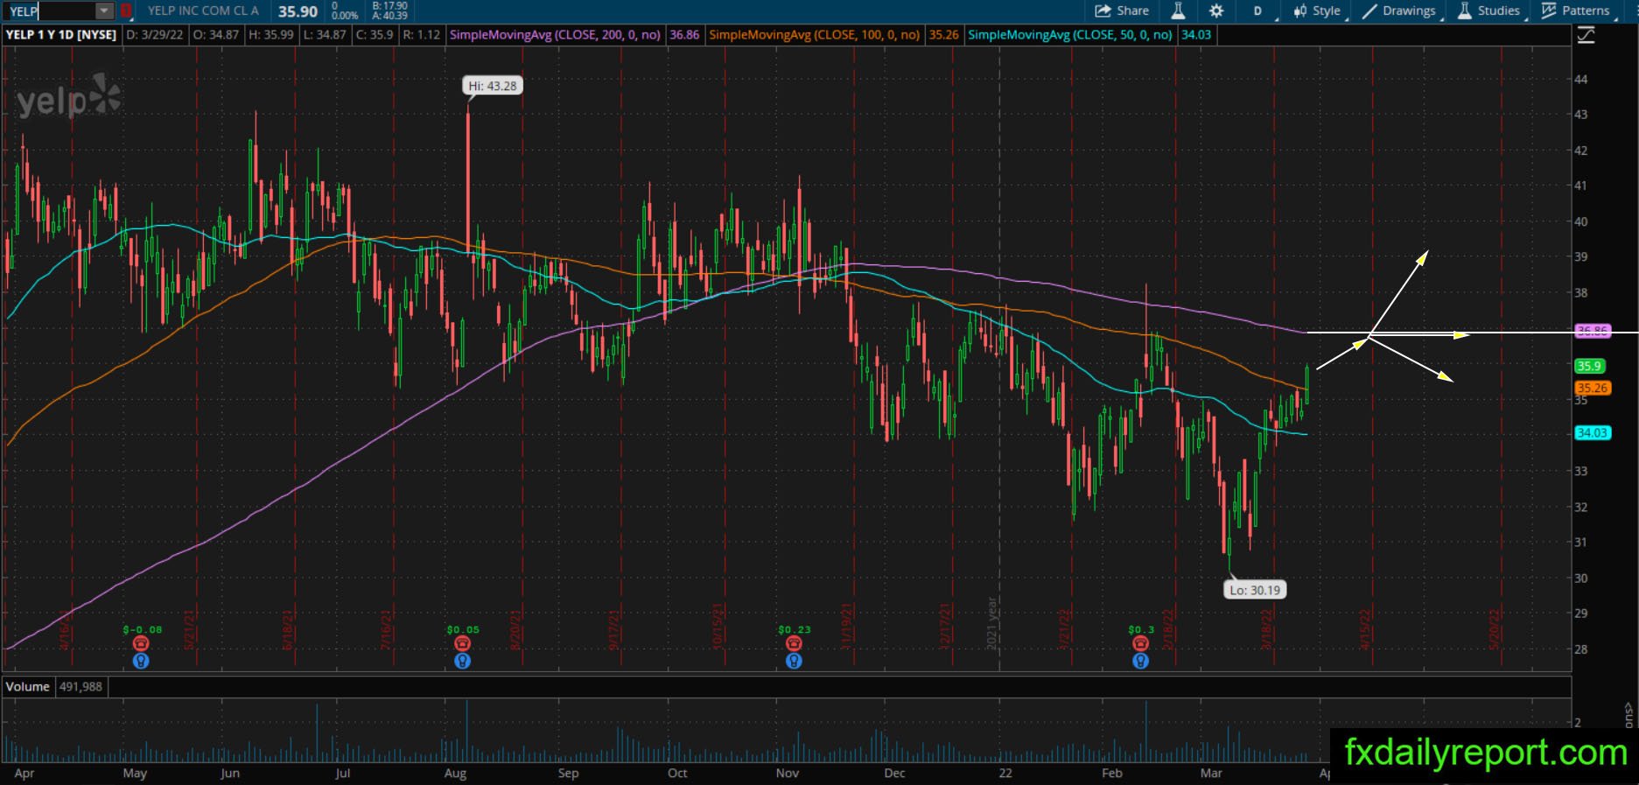Click the 200 SMA value 36.86 in the header

tap(684, 35)
